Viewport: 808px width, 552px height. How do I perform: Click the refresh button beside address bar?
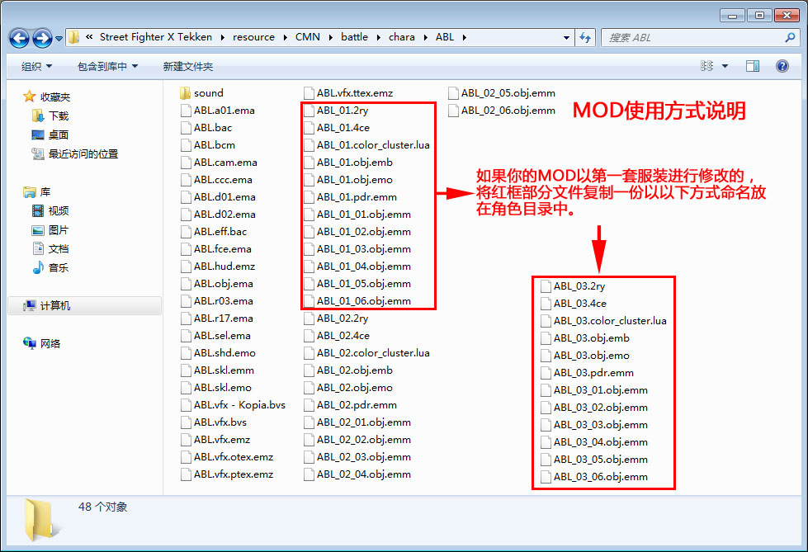586,37
